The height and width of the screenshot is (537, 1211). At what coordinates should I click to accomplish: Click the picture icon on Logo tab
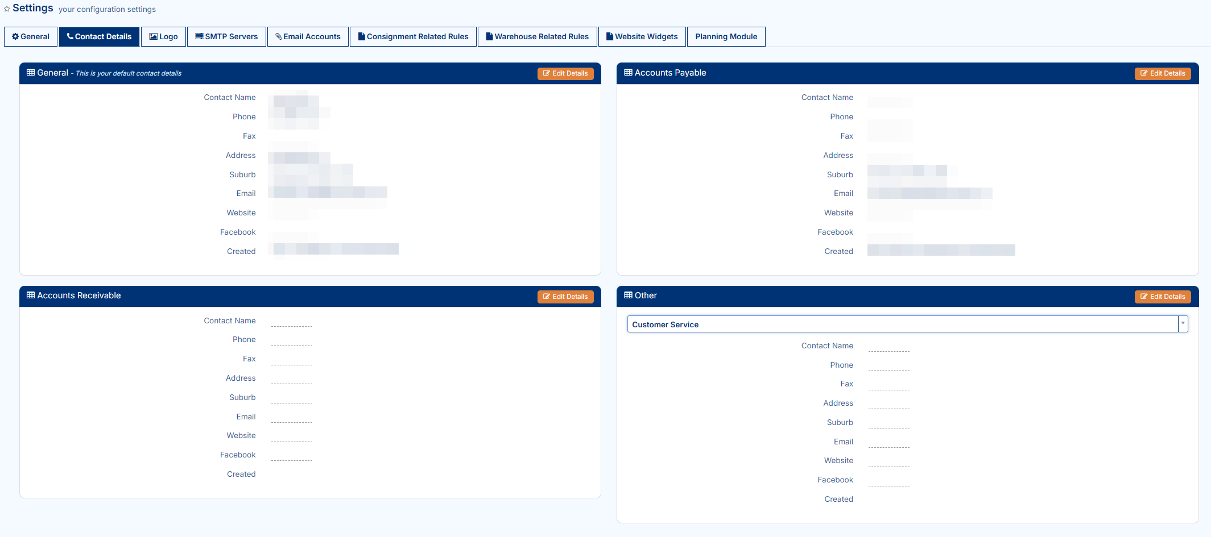coord(153,36)
